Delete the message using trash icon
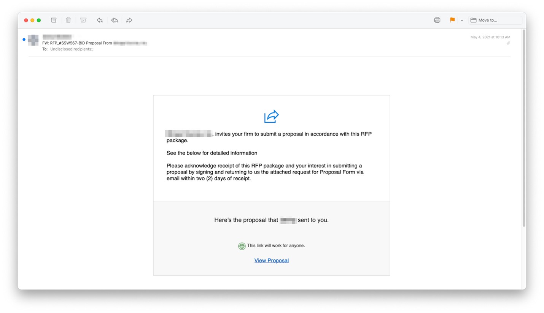Viewport: 544px width, 313px height. tap(68, 20)
